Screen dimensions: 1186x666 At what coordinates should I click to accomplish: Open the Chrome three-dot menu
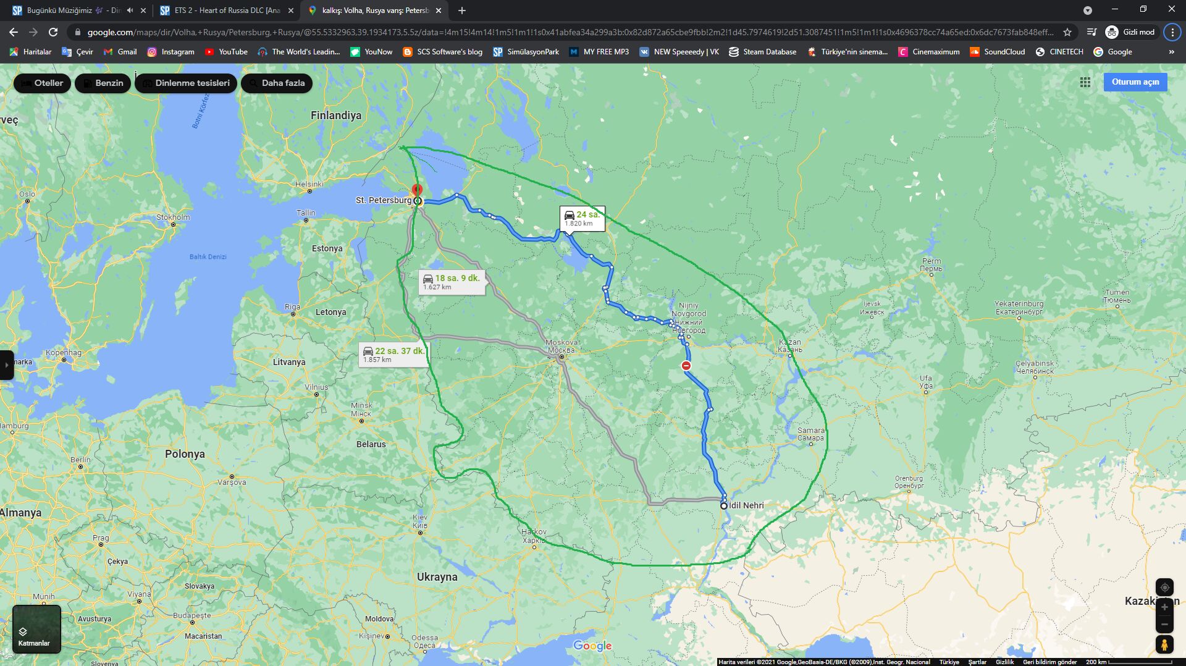coord(1172,32)
